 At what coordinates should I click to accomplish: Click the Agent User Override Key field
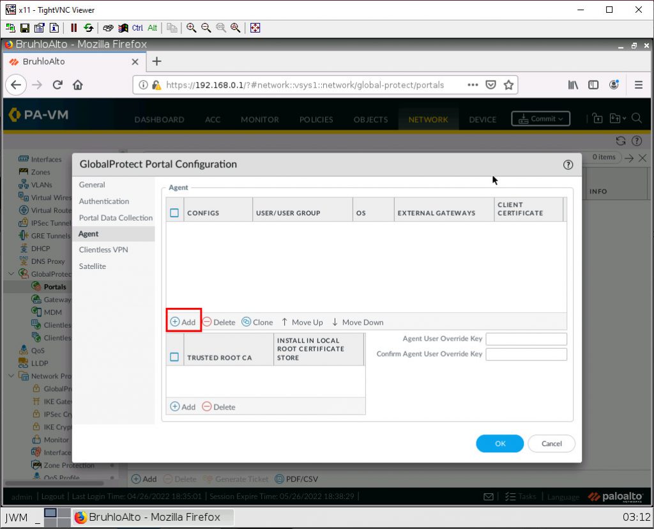(526, 339)
